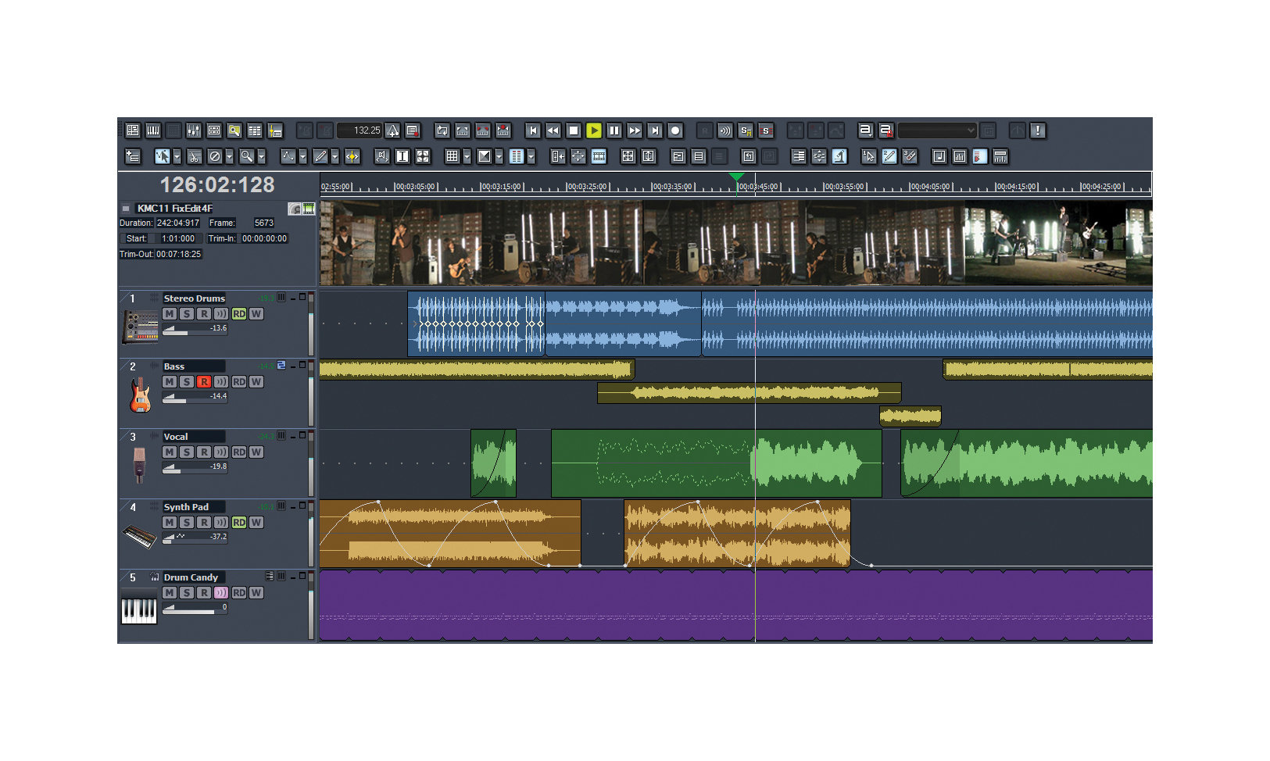Open the mixer panel icon
The image size is (1270, 761).
[193, 130]
